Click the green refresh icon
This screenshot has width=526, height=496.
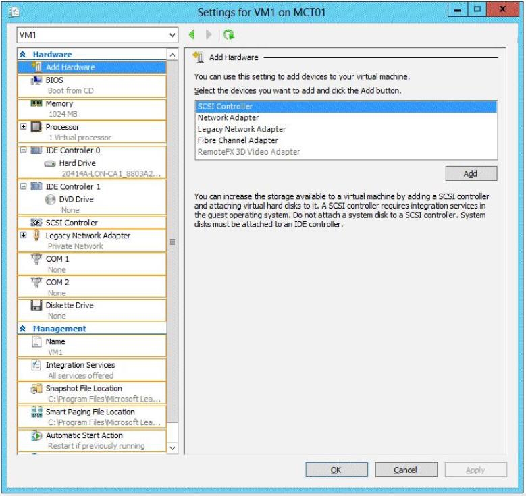tap(229, 34)
